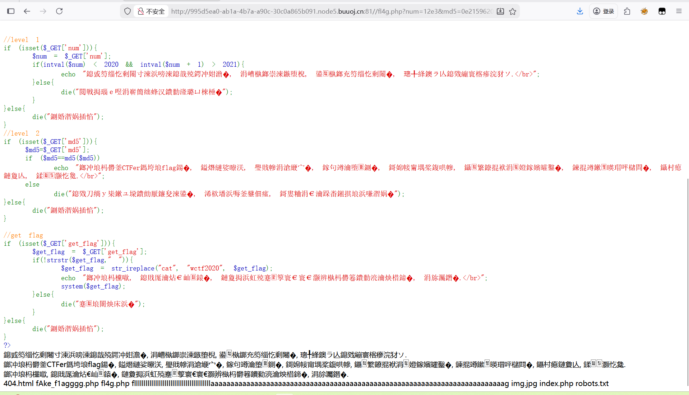Open the 不安全 site security dropdown
Image resolution: width=689 pixels, height=395 pixels.
[151, 11]
